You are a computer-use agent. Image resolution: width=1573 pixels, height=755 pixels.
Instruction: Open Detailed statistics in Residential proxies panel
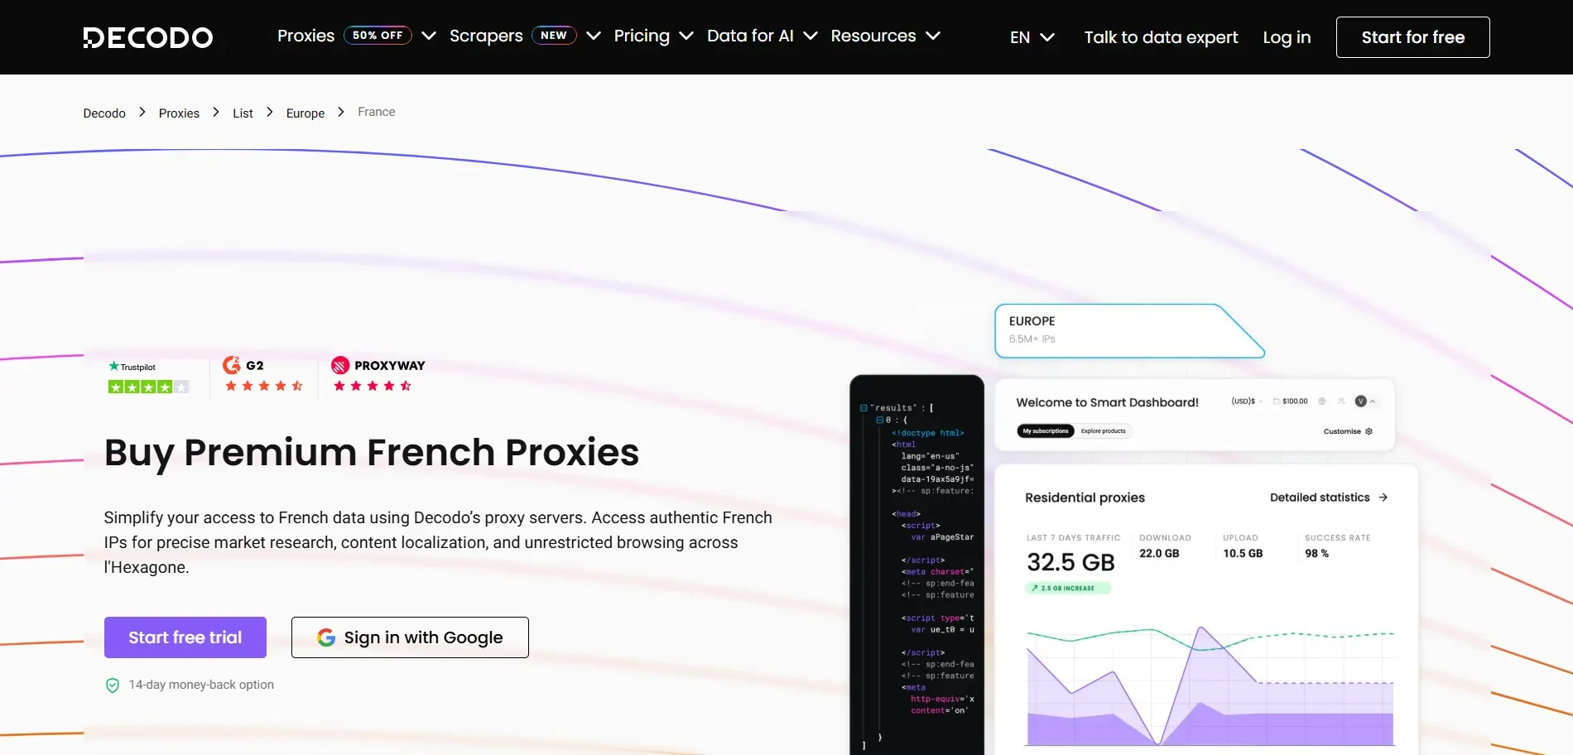click(x=1320, y=497)
